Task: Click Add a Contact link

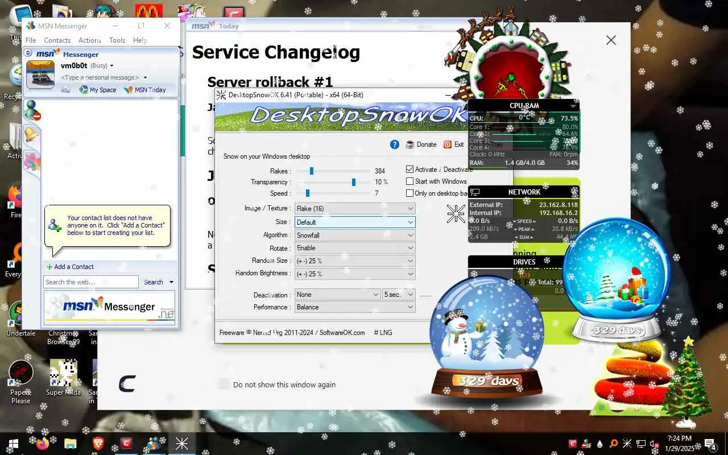Action: pyautogui.click(x=70, y=267)
